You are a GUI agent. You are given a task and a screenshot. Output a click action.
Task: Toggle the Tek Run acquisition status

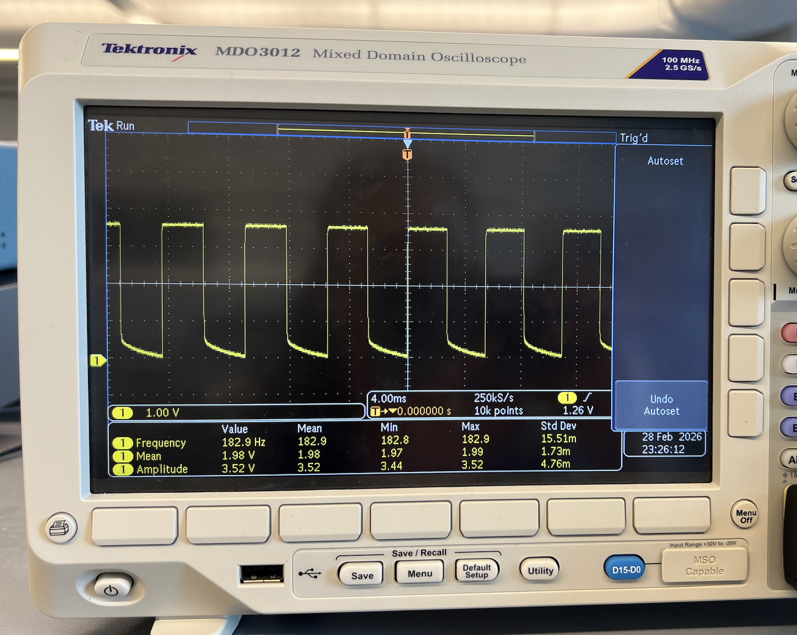[x=111, y=126]
